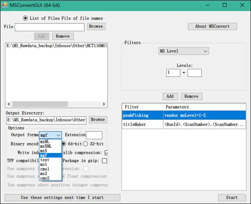Choose mz5 from output format list
Viewport: 251px width, 204px height.
coord(51,151)
